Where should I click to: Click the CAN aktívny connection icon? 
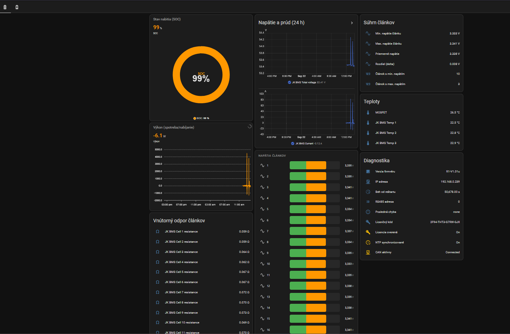(368, 252)
